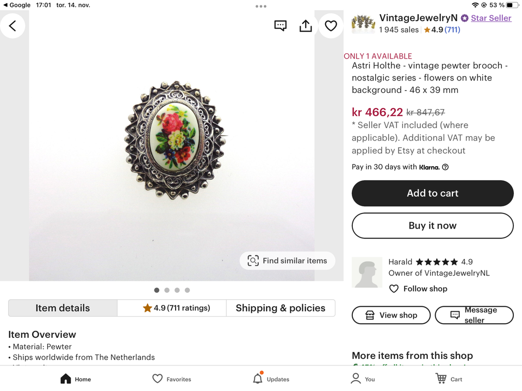Go to Home in bottom navigation

[76, 379]
